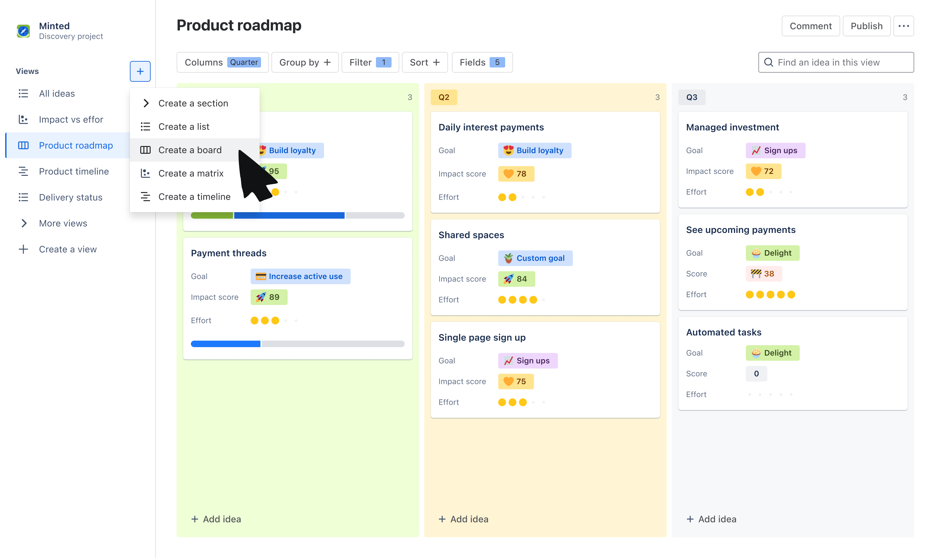Open the Sort options dropdown
This screenshot has height=558, width=935.
click(x=425, y=62)
